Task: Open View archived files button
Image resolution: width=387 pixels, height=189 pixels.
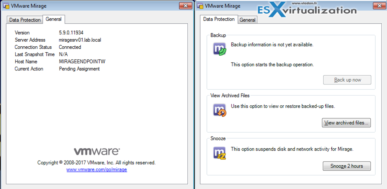Action: [347, 123]
